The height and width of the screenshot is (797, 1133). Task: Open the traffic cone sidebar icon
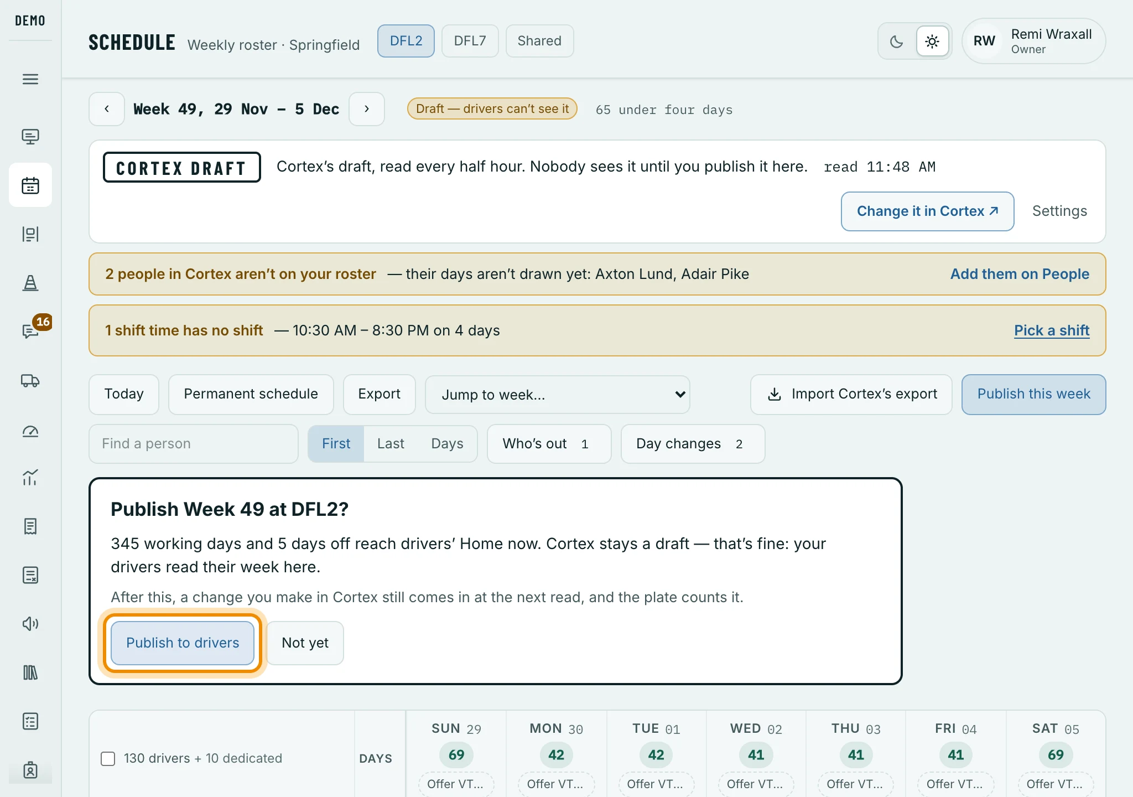(30, 283)
